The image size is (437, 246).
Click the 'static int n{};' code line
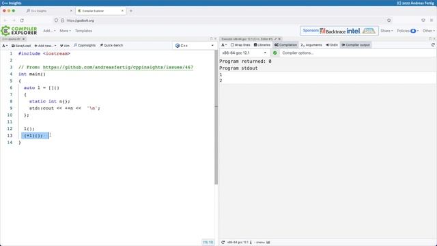(50, 101)
